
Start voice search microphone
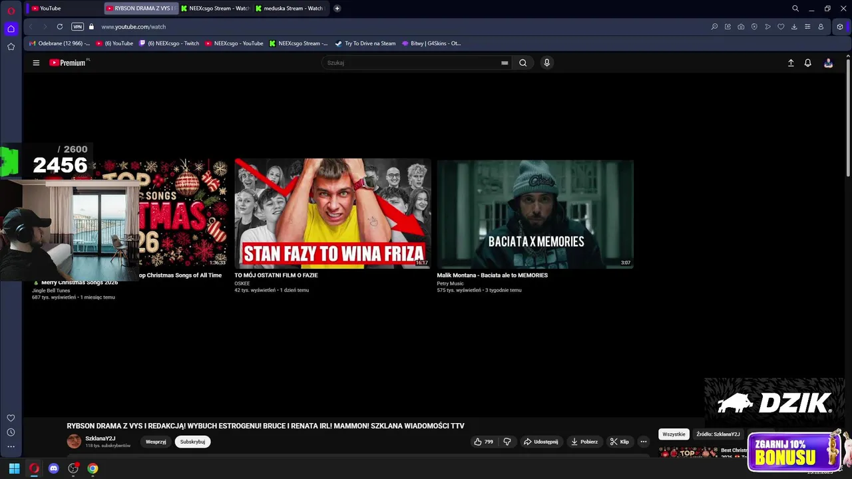[546, 63]
